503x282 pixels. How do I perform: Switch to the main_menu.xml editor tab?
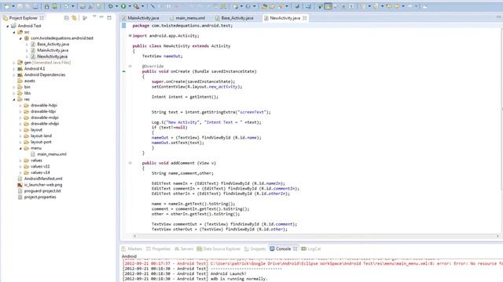(188, 18)
